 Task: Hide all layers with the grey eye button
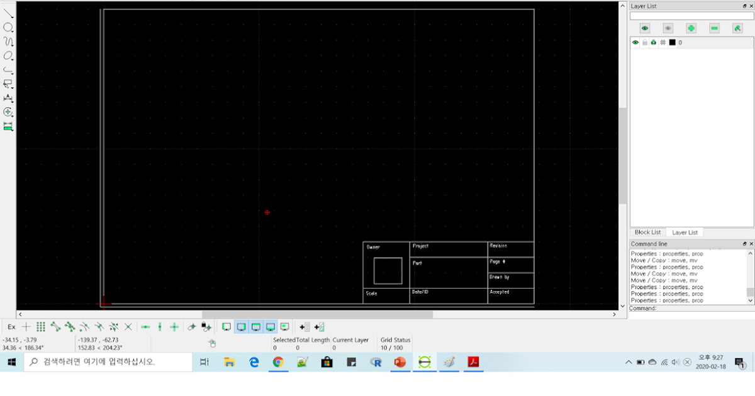pyautogui.click(x=668, y=28)
